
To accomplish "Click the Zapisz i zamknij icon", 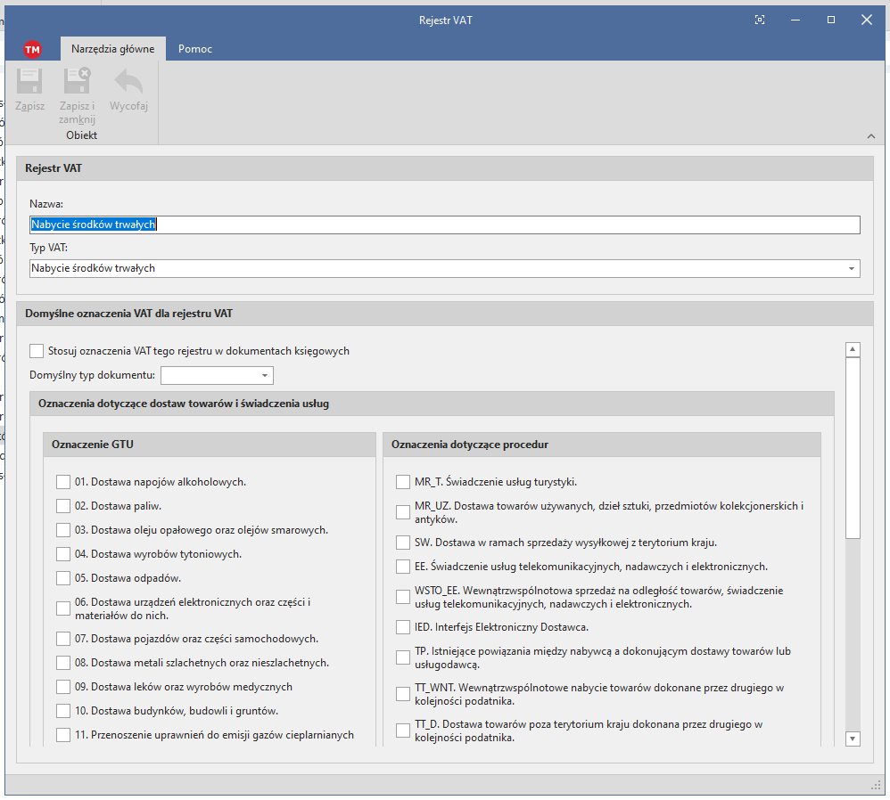I will pyautogui.click(x=78, y=82).
